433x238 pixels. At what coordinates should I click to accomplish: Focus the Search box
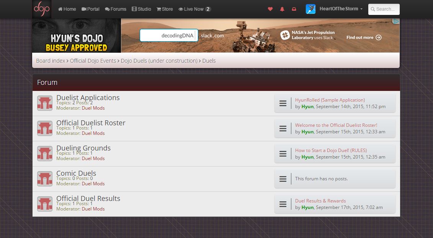tap(384, 9)
